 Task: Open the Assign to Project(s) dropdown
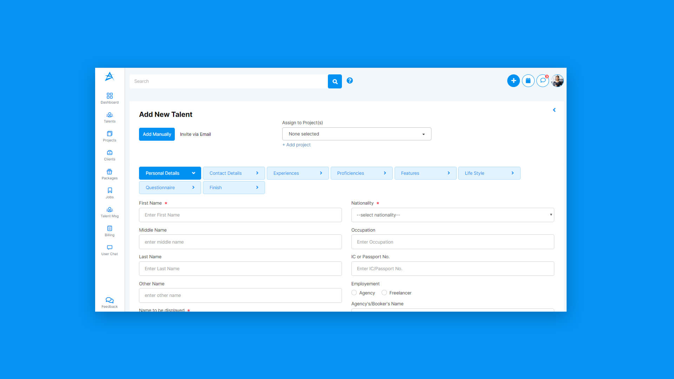point(356,134)
